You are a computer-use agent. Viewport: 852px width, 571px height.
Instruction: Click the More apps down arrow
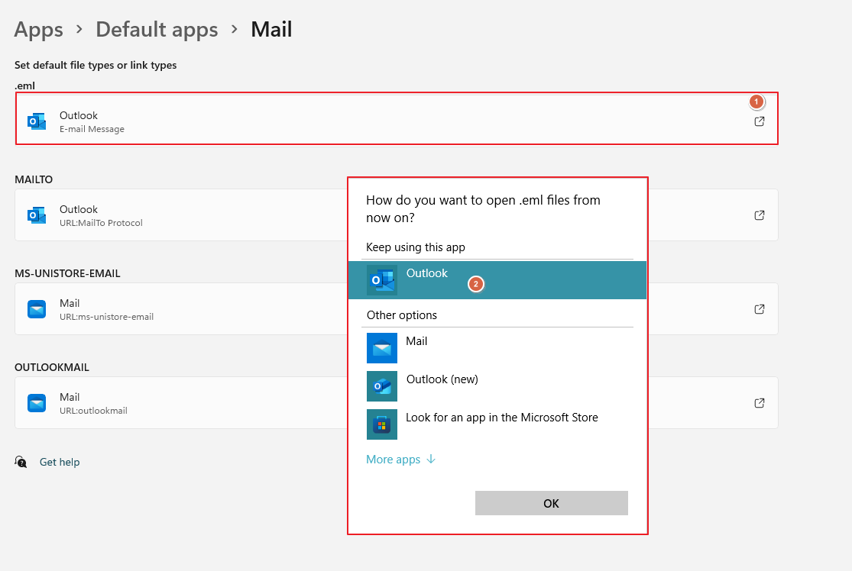coord(431,460)
